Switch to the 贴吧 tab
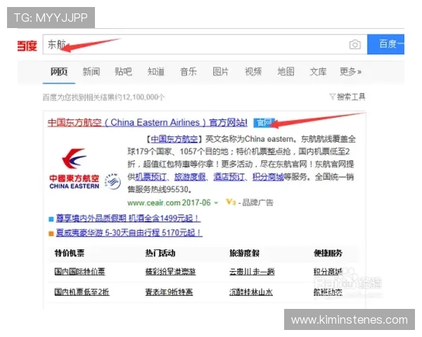 [x=123, y=72]
